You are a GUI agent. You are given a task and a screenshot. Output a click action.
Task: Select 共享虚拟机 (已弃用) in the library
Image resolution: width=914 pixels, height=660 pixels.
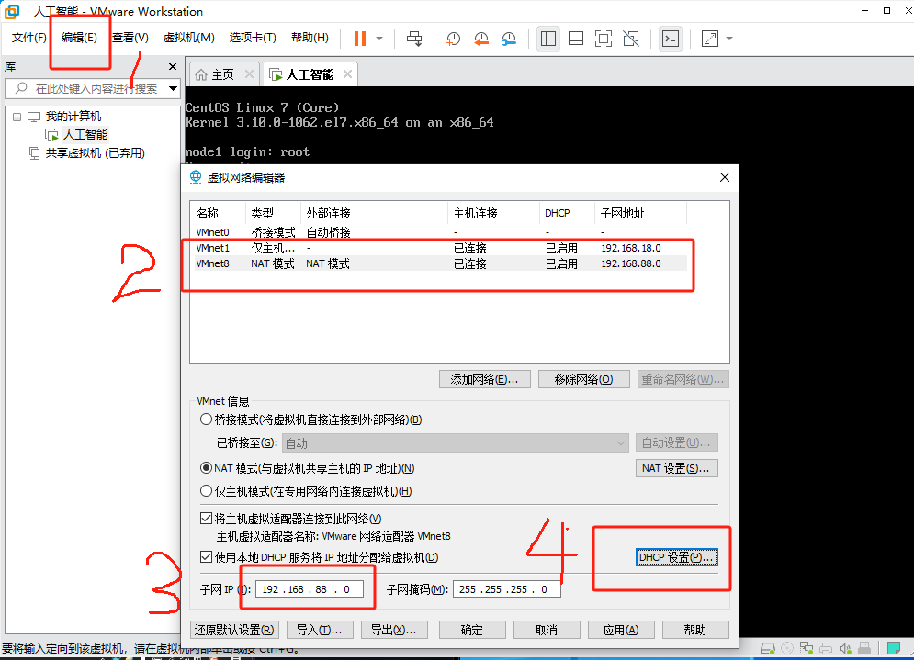point(95,152)
